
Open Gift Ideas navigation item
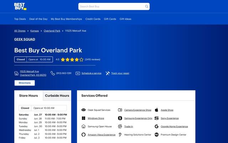point(125,19)
